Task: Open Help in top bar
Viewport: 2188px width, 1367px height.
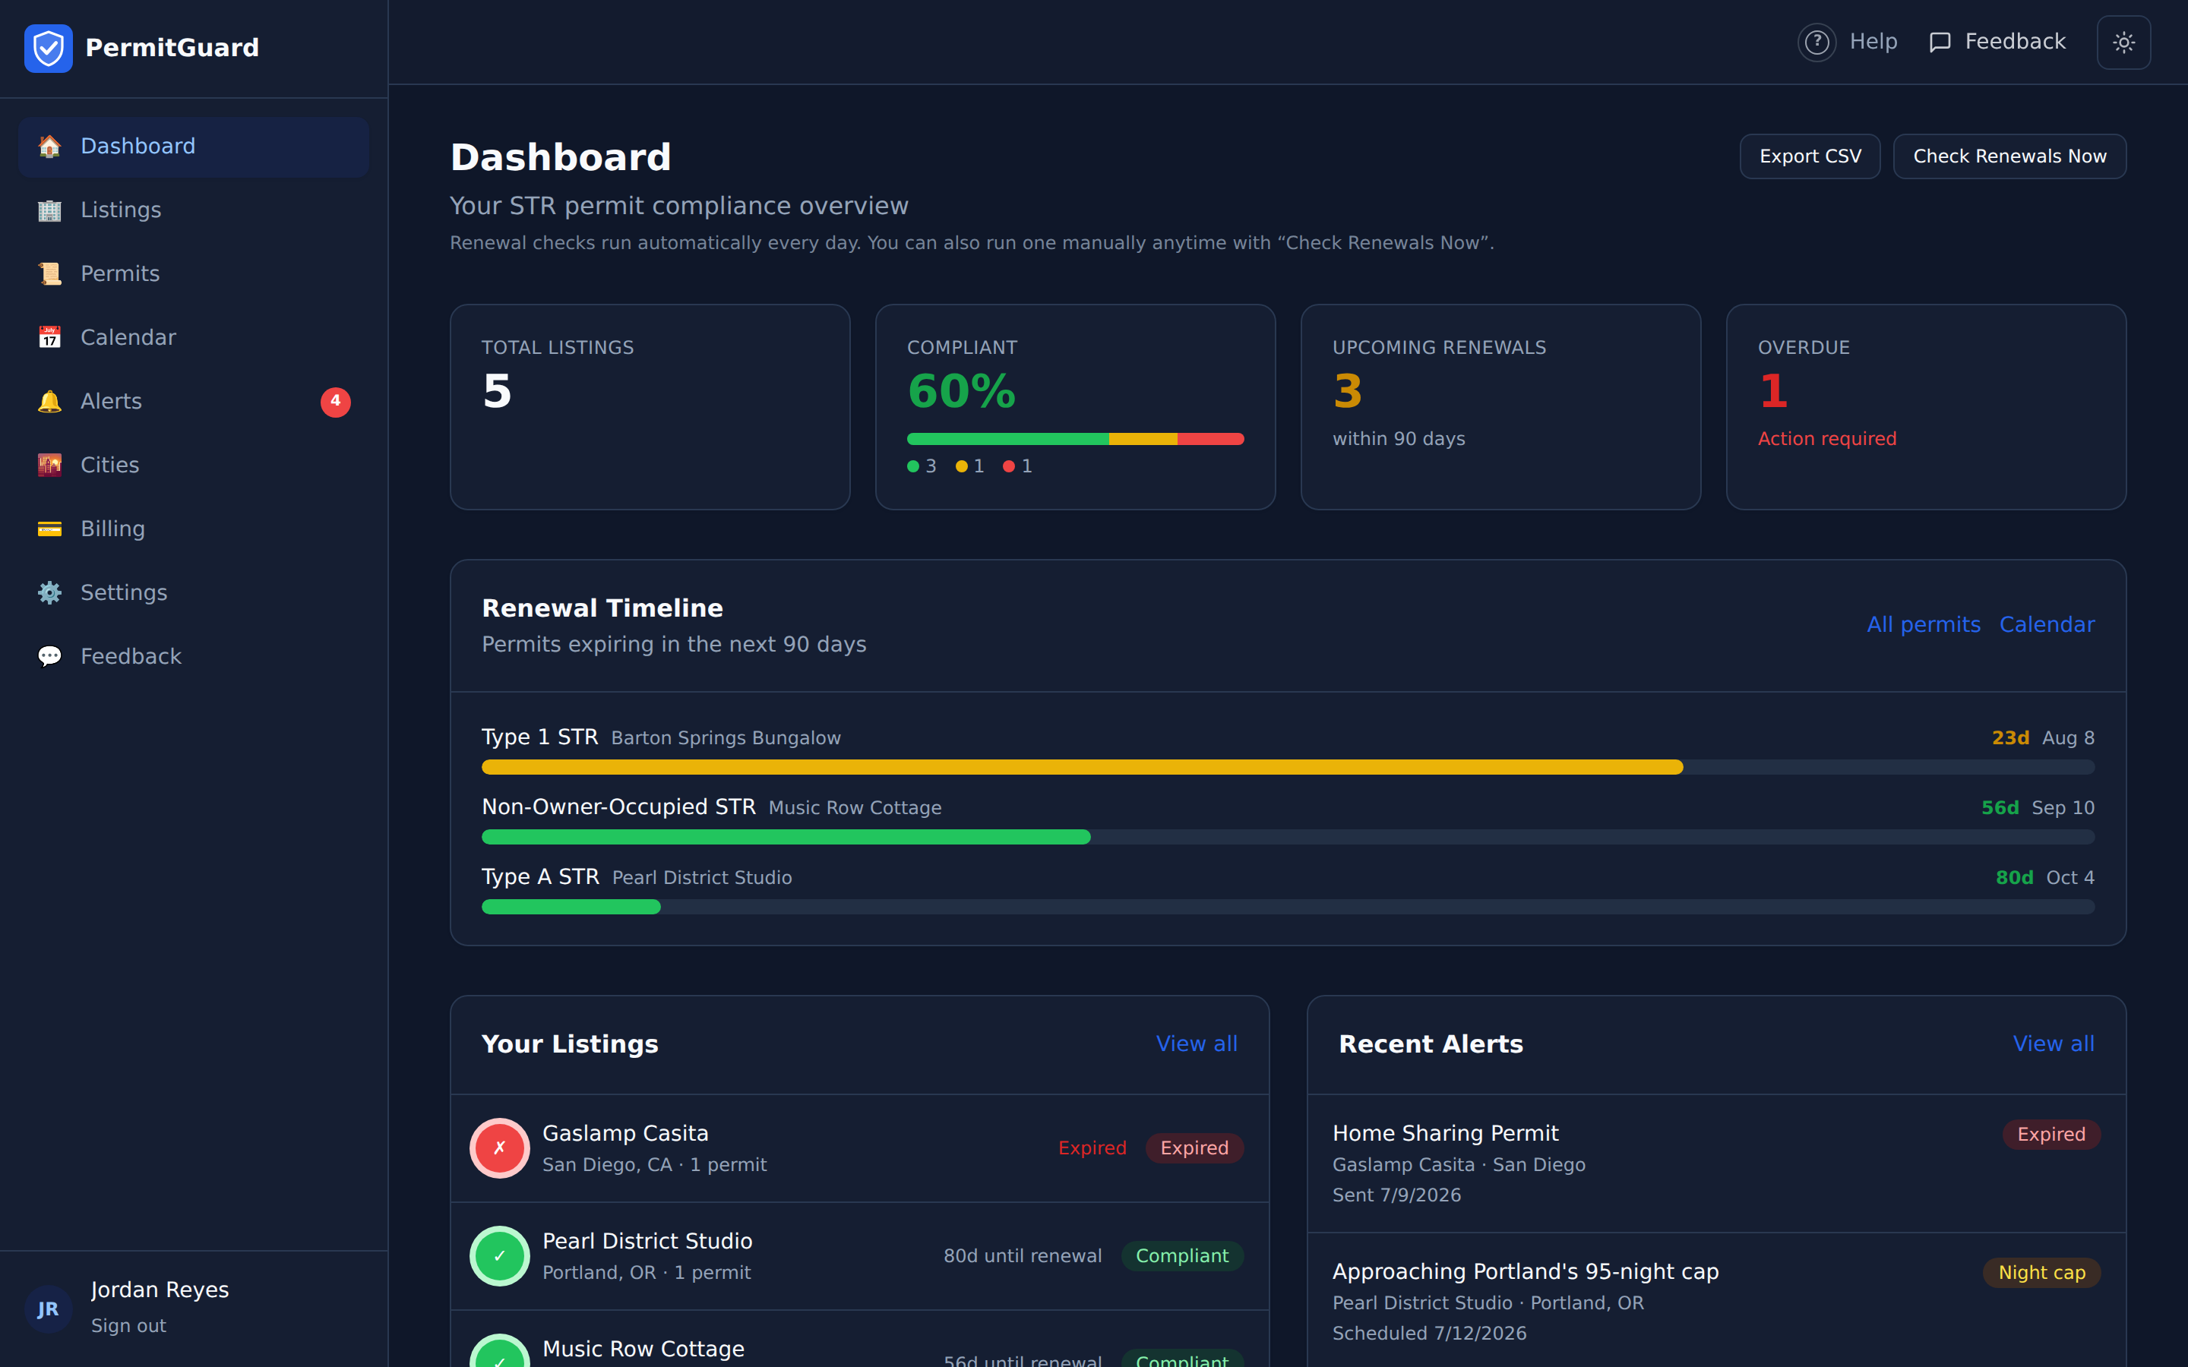Action: pyautogui.click(x=1848, y=43)
